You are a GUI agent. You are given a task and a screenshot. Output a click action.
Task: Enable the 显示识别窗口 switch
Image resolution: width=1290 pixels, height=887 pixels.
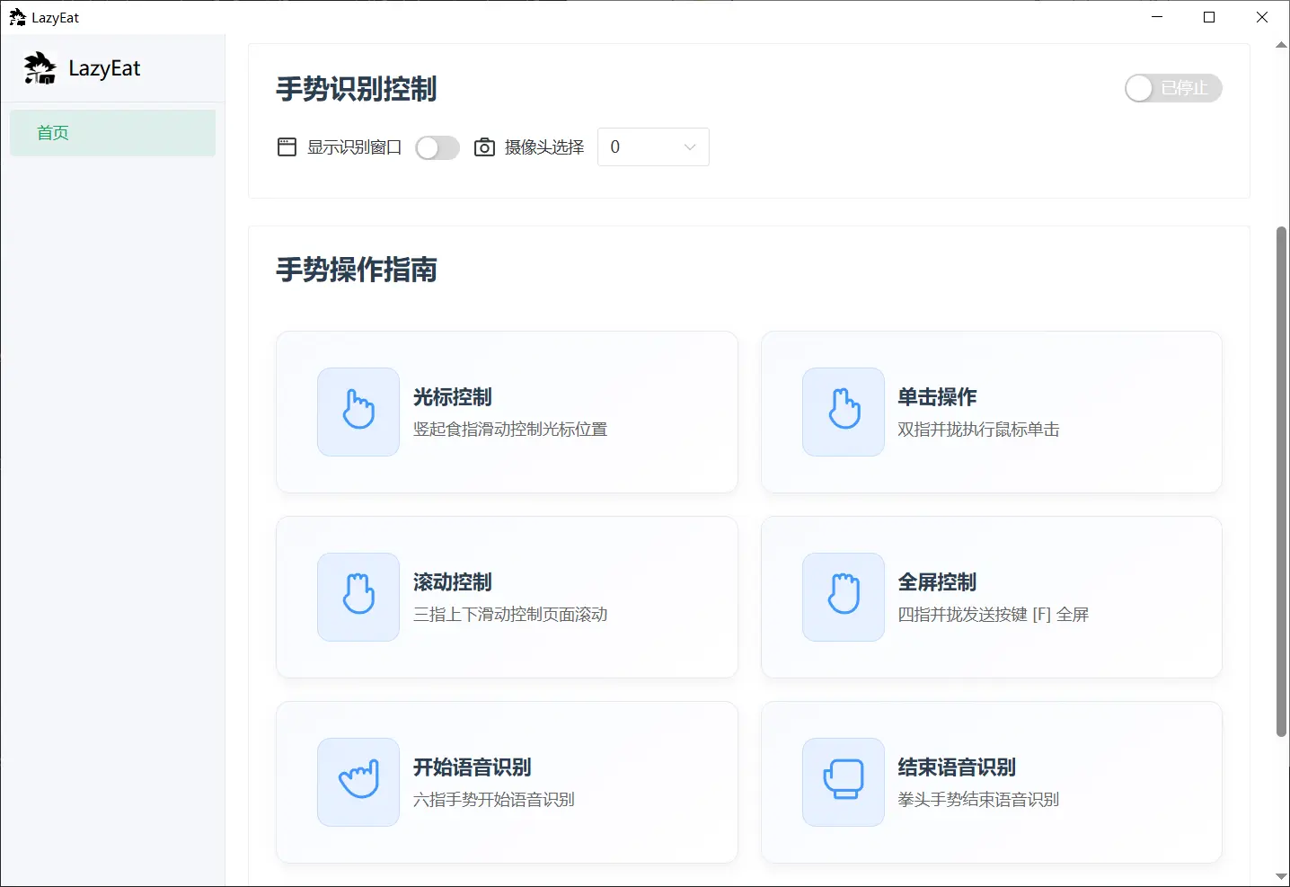coord(437,147)
